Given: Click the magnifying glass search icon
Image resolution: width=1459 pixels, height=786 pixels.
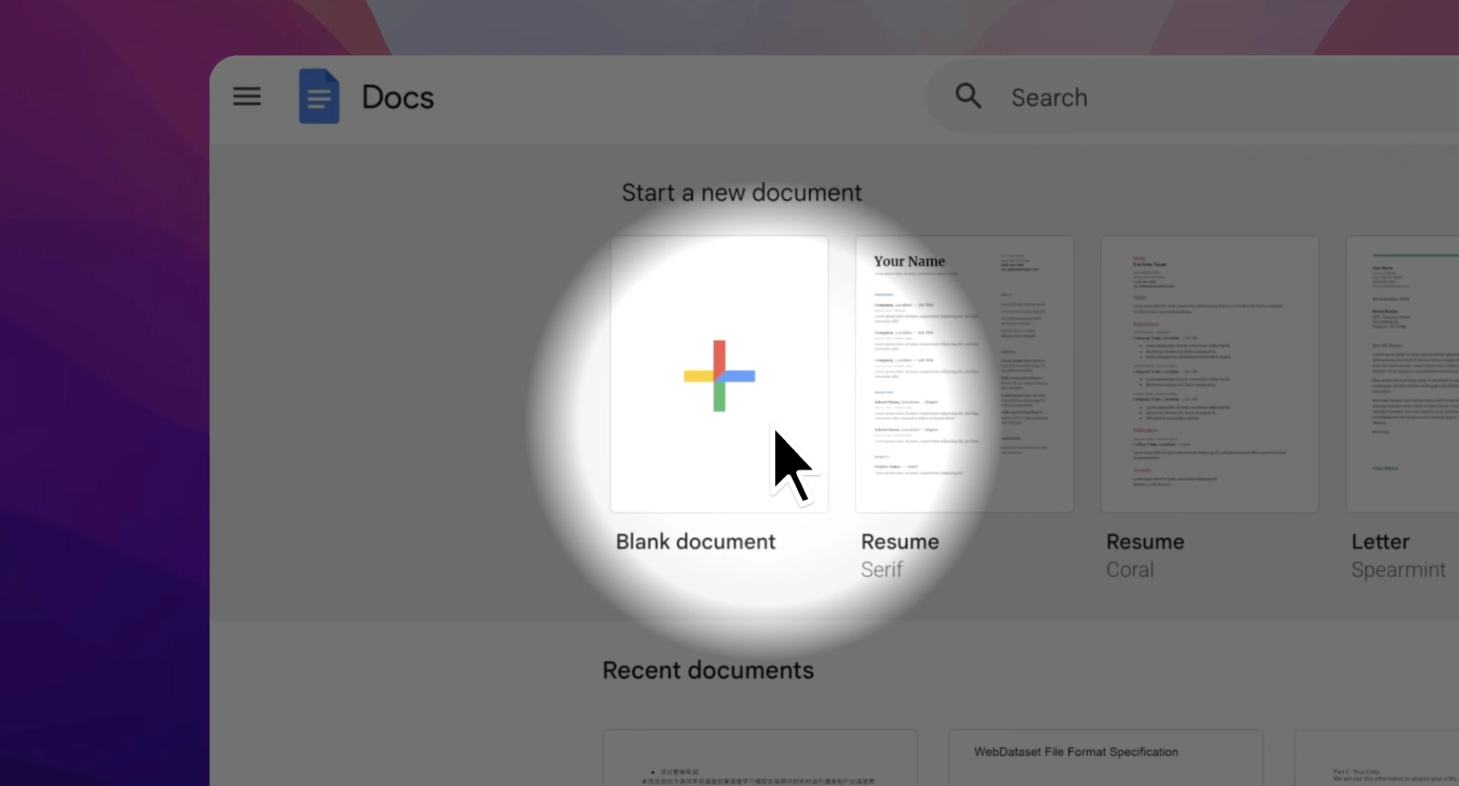Looking at the screenshot, I should click(x=968, y=96).
